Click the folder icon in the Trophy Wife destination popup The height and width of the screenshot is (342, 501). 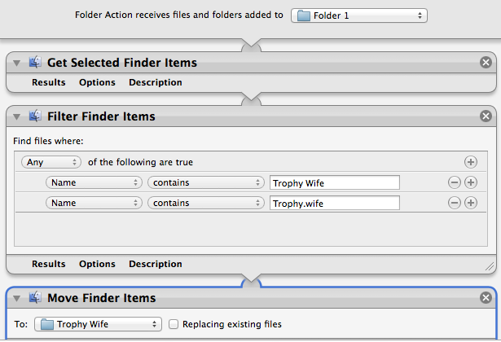(47, 324)
